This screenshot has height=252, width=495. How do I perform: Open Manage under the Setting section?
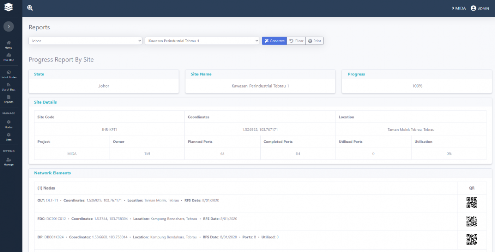(x=9, y=162)
